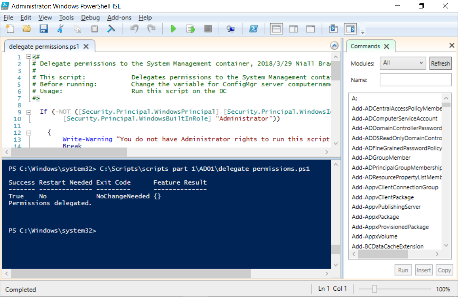Select the Commands add-on tab
Viewport: 458px width, 297px height.
365,46
